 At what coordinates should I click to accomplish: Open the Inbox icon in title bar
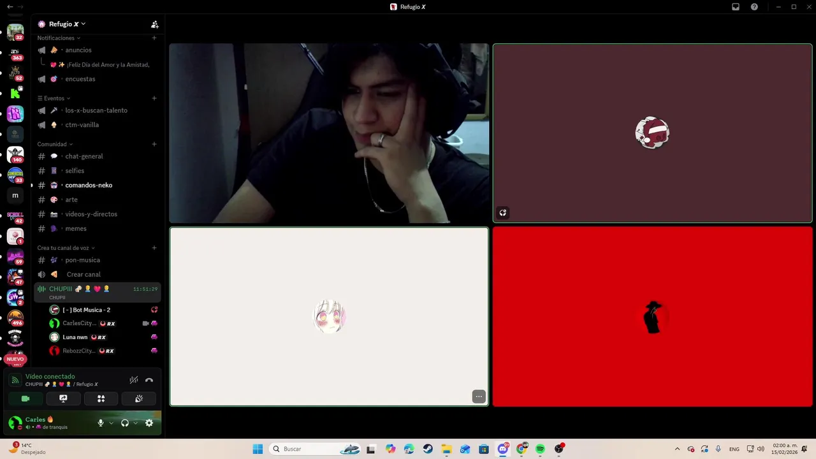click(736, 7)
